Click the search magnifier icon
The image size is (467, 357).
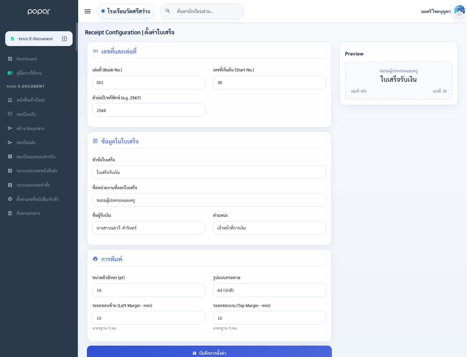click(168, 11)
